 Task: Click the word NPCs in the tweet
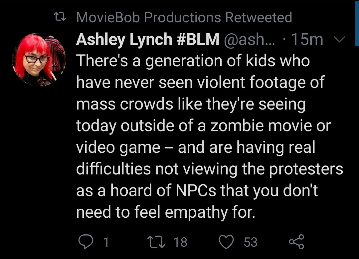click(196, 190)
